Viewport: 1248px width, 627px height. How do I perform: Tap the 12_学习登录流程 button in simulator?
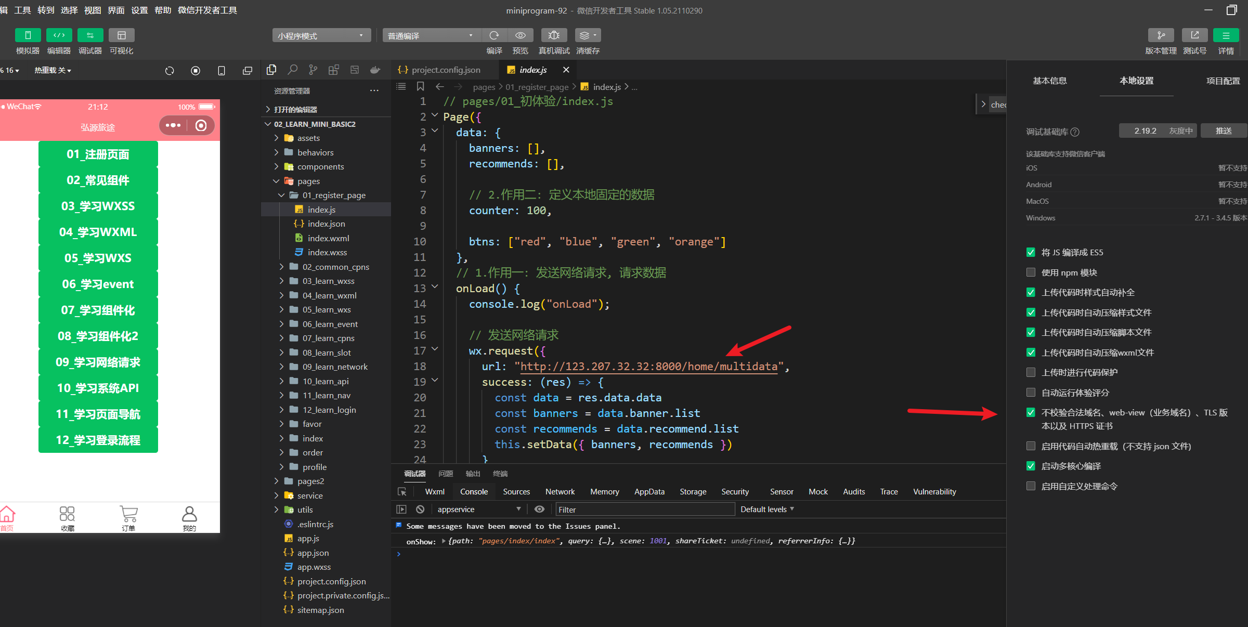tap(98, 440)
